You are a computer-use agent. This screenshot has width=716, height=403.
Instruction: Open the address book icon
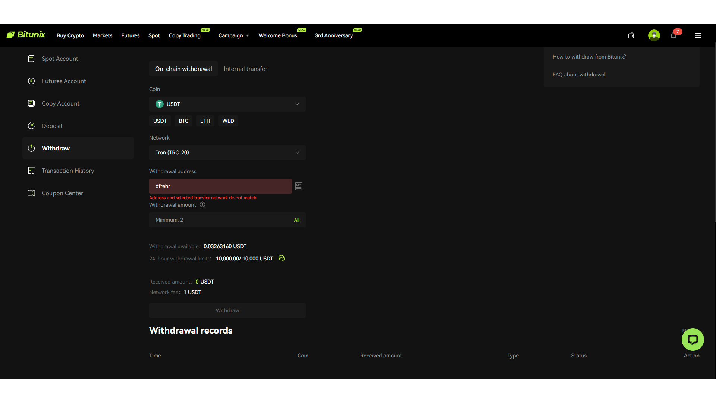[x=299, y=186]
